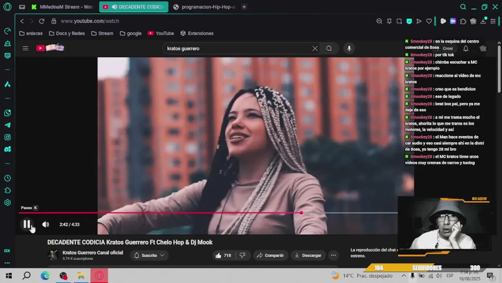Like the video showing 718 likes
502x283 pixels.
click(x=223, y=255)
